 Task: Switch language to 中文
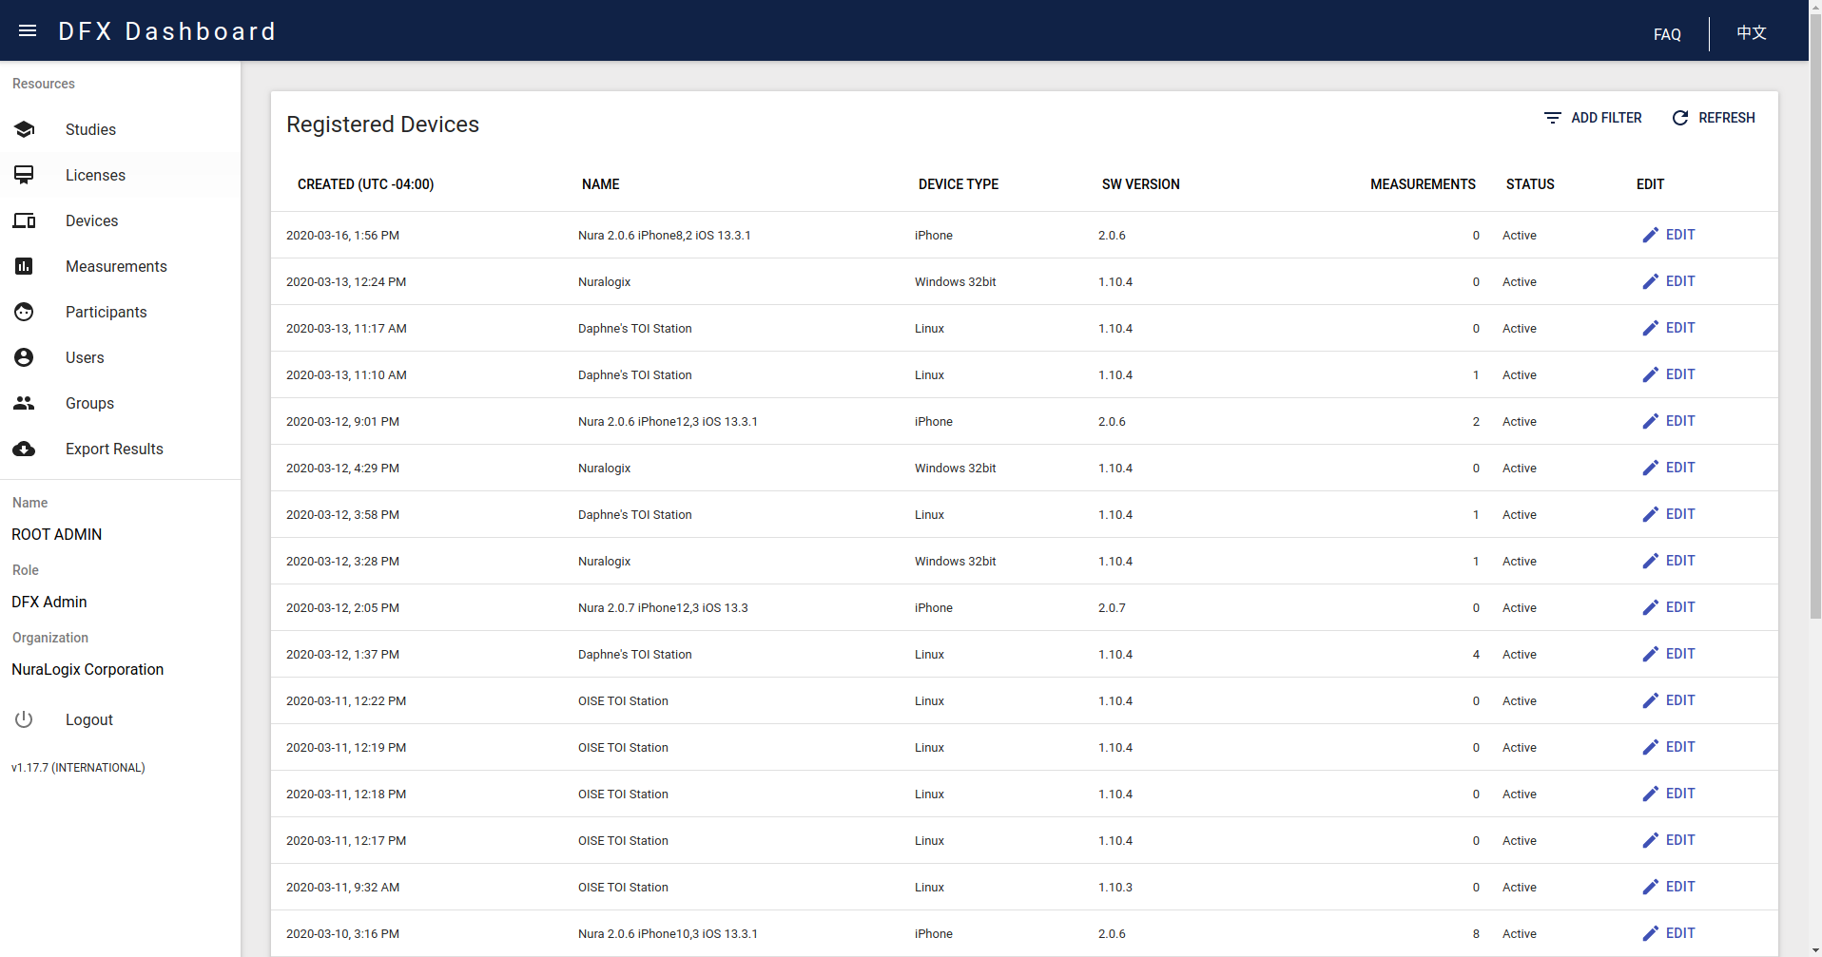tap(1751, 32)
